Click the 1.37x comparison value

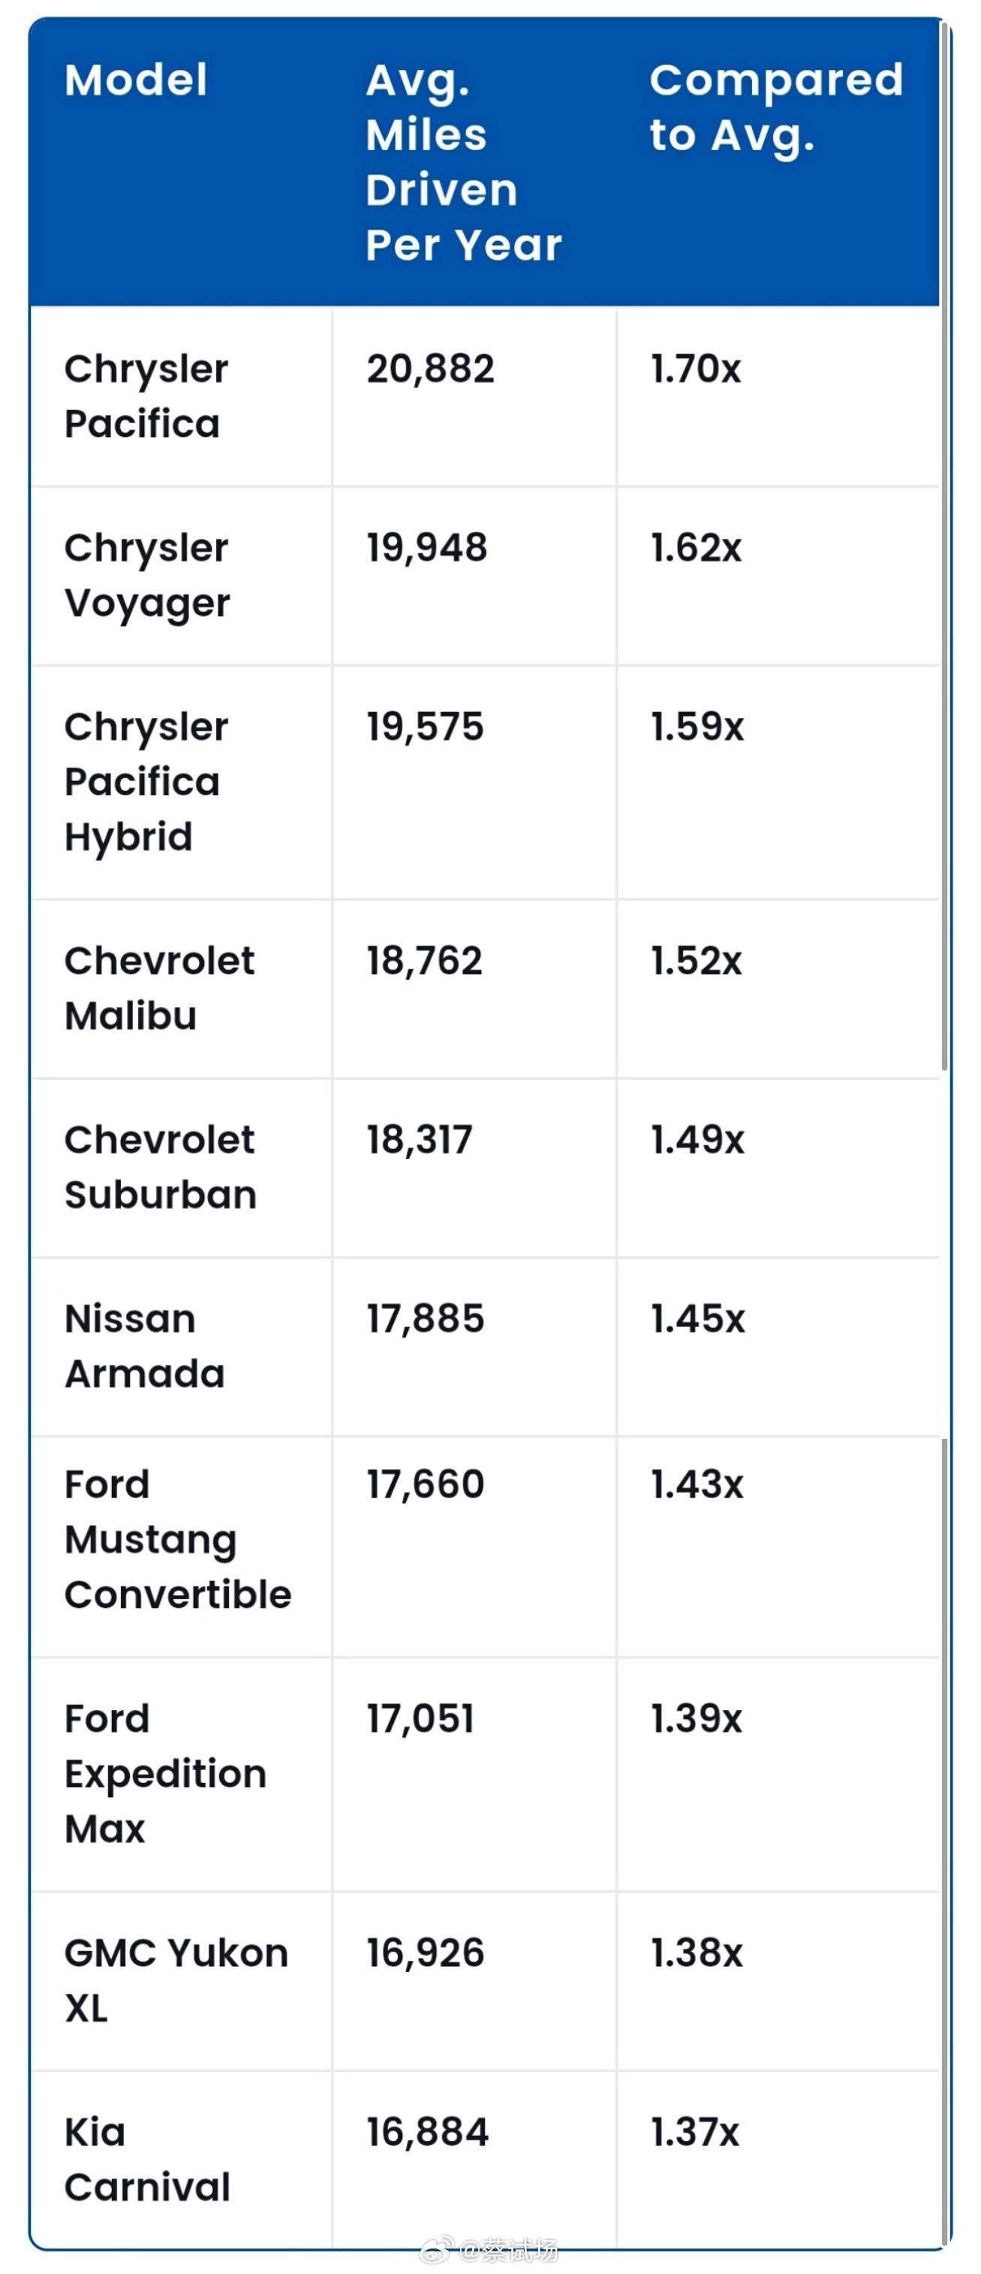tap(695, 2133)
